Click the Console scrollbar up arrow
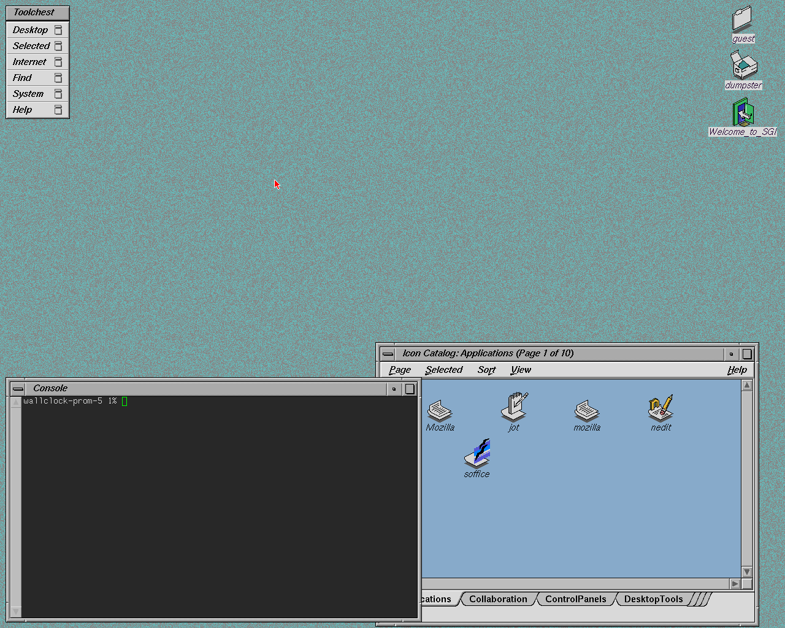Image resolution: width=785 pixels, height=628 pixels. point(17,402)
